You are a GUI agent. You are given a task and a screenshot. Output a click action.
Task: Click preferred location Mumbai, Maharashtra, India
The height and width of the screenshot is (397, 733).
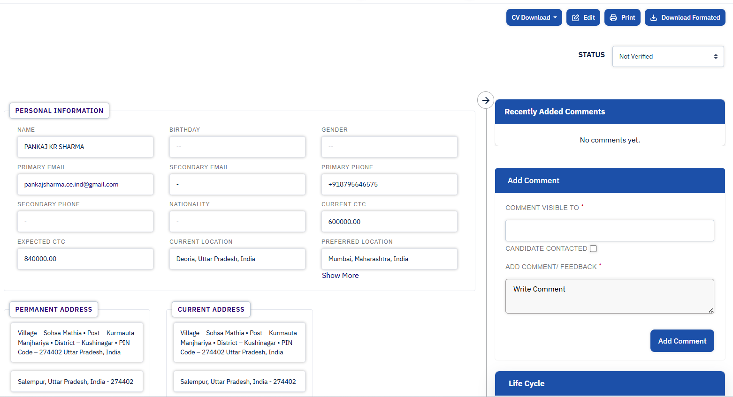pos(389,259)
